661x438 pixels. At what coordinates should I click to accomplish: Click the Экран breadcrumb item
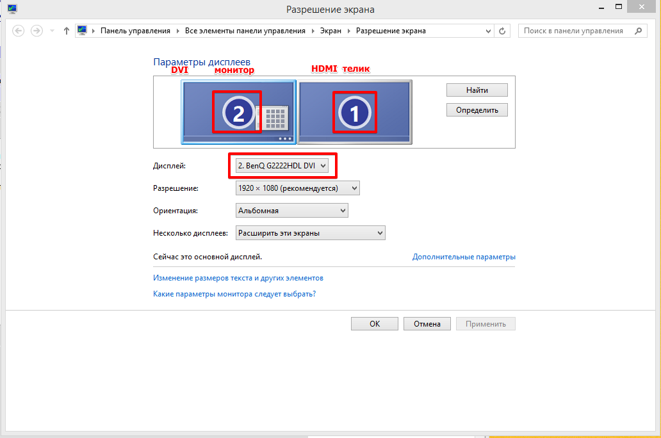click(331, 31)
